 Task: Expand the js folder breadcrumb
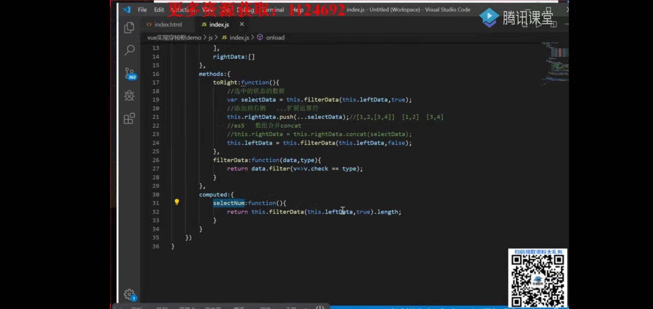[x=211, y=37]
